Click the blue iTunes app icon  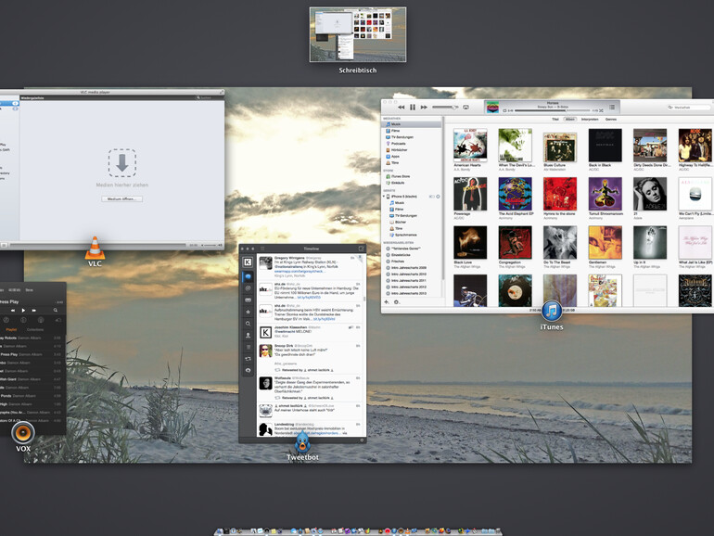point(552,311)
